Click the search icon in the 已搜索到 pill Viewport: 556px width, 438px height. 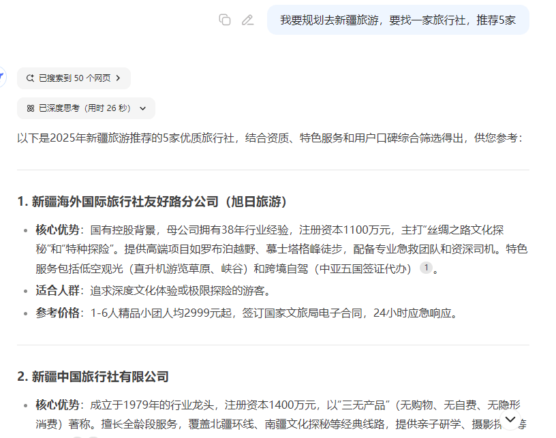click(30, 78)
